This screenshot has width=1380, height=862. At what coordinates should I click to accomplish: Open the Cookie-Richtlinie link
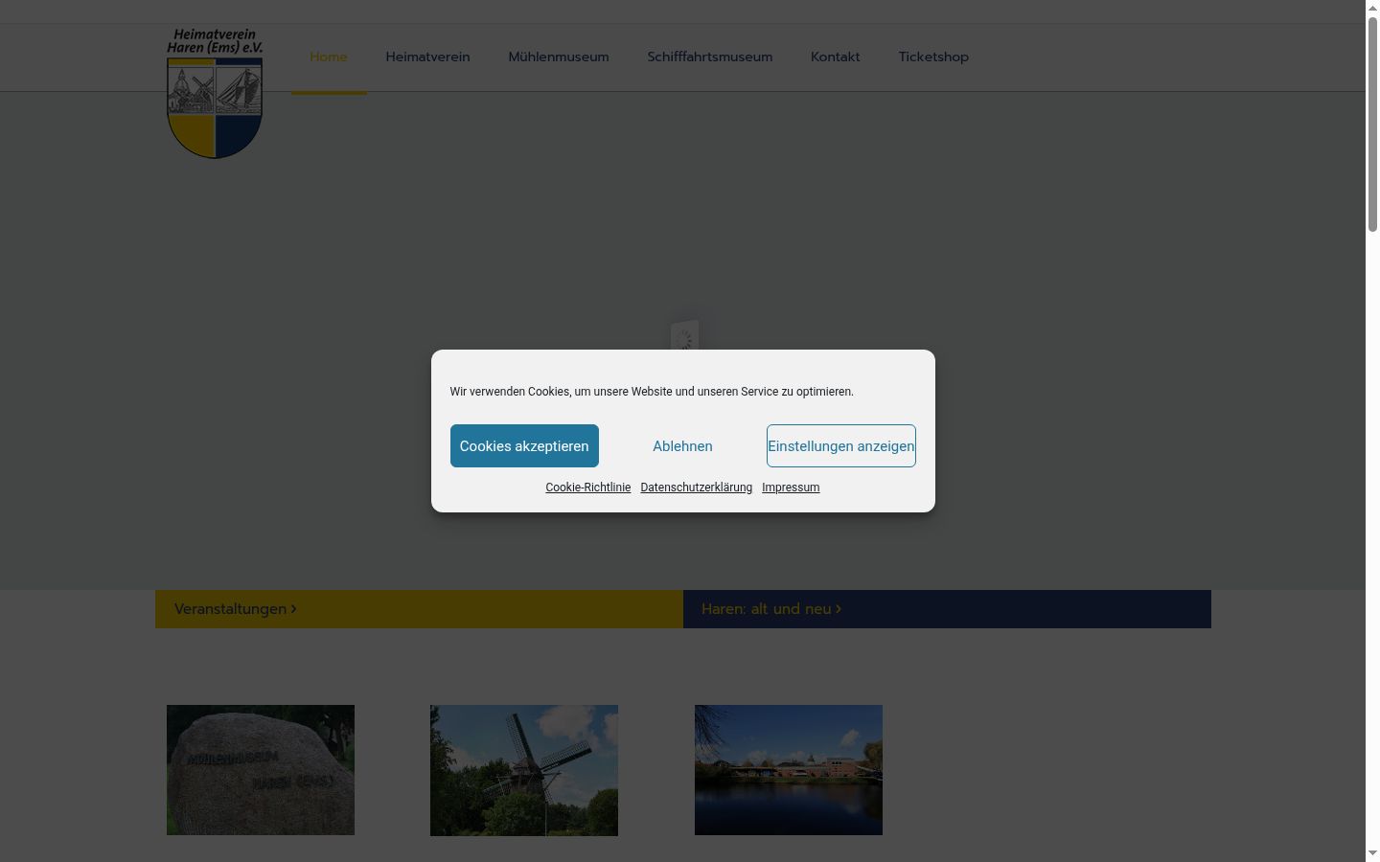(x=588, y=488)
